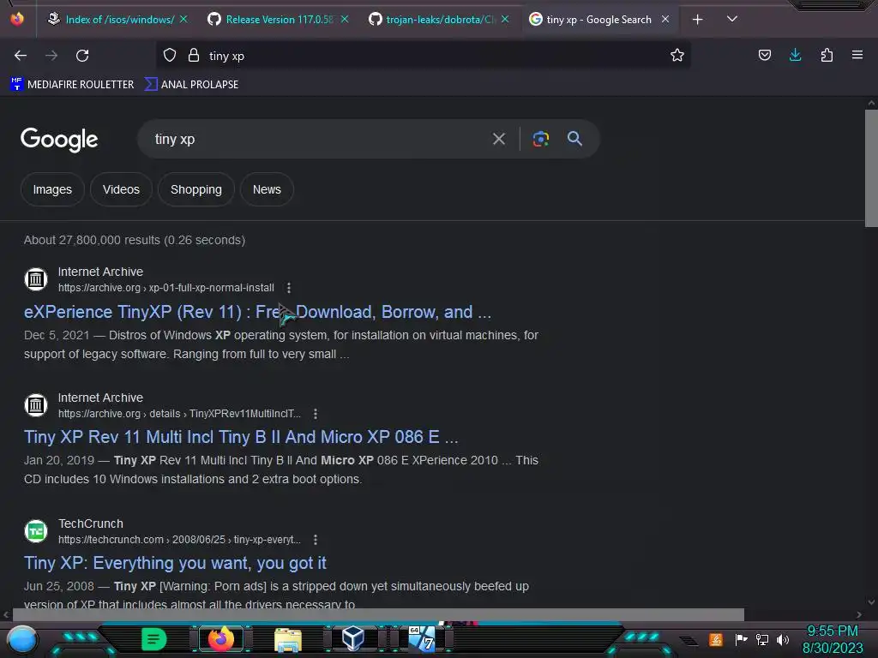The image size is (878, 658).
Task: Open Tiny XP Rev 11 Multi Incl result
Action: click(x=241, y=437)
